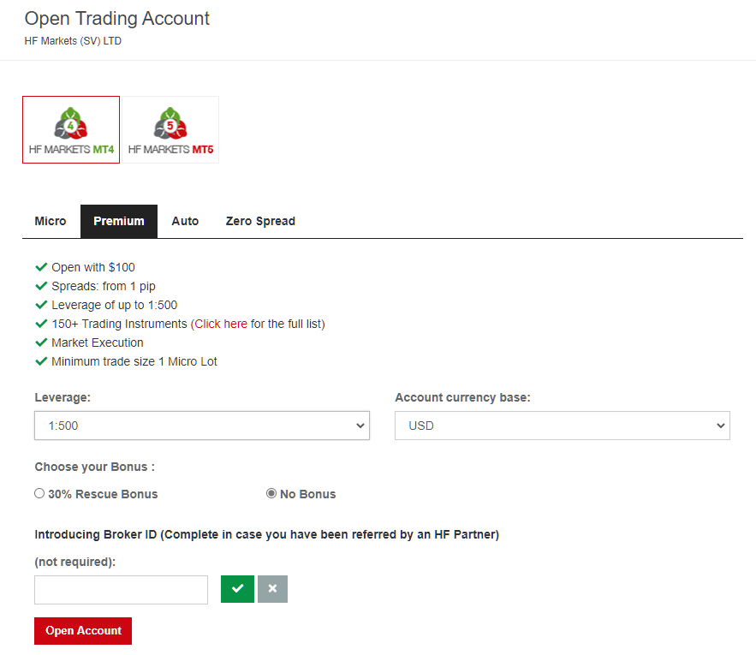Click the 'Open Trading Account' page heading
The width and height of the screenshot is (756, 655).
(117, 18)
